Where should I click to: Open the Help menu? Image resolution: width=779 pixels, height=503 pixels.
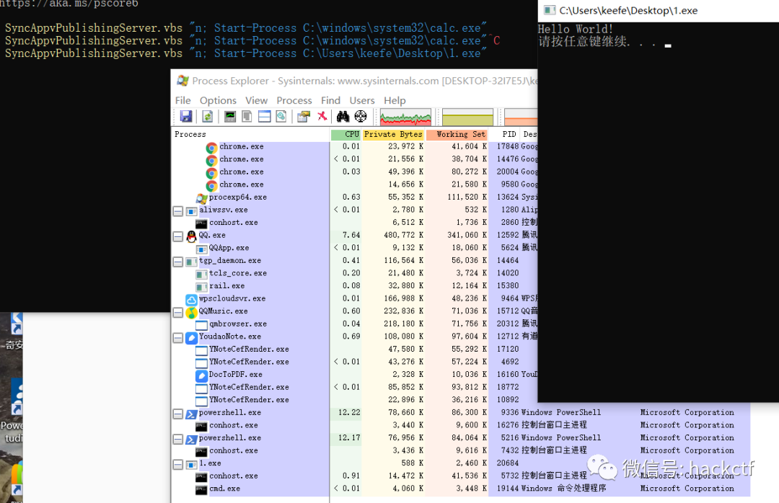click(395, 100)
